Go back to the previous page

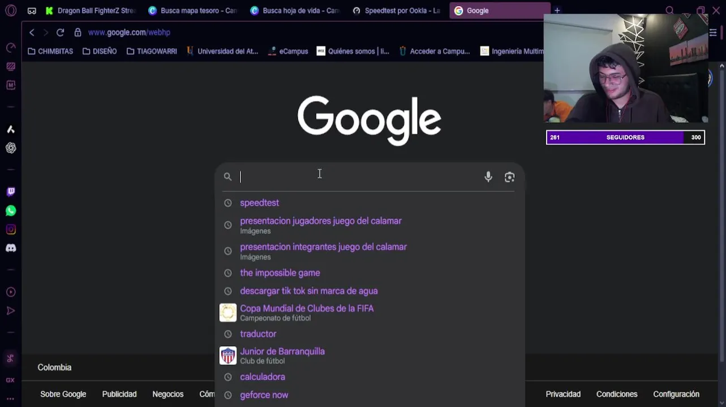coord(32,33)
